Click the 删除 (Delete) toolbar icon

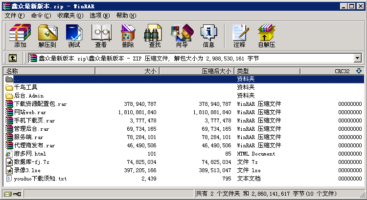(128, 36)
